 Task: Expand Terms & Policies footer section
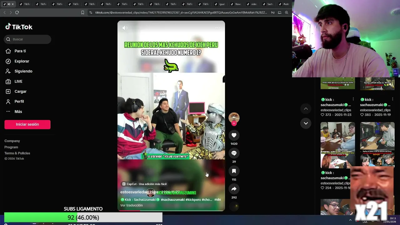click(x=17, y=153)
